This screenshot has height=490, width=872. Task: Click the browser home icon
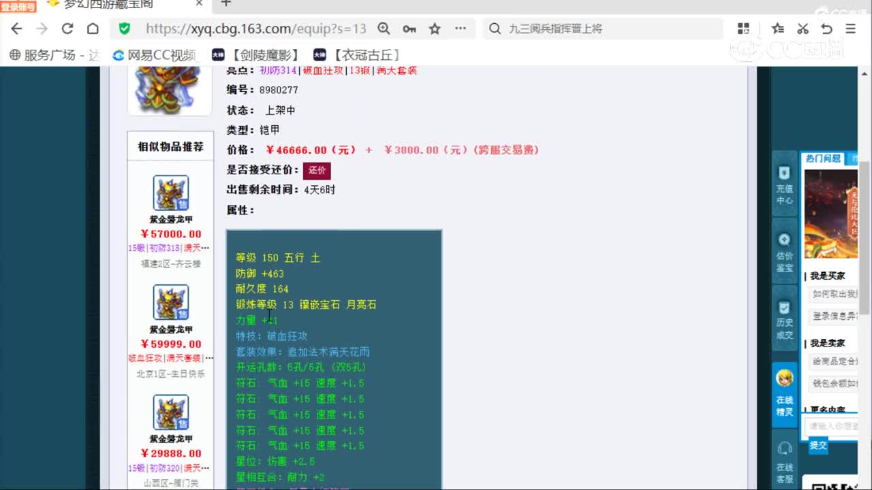(x=93, y=29)
